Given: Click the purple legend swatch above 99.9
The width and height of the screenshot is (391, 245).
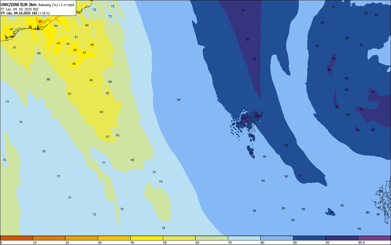Looking at the screenshot, I should click(x=374, y=238).
